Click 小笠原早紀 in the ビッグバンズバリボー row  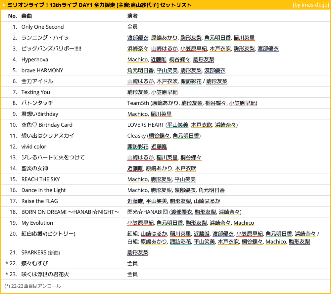click(194, 49)
